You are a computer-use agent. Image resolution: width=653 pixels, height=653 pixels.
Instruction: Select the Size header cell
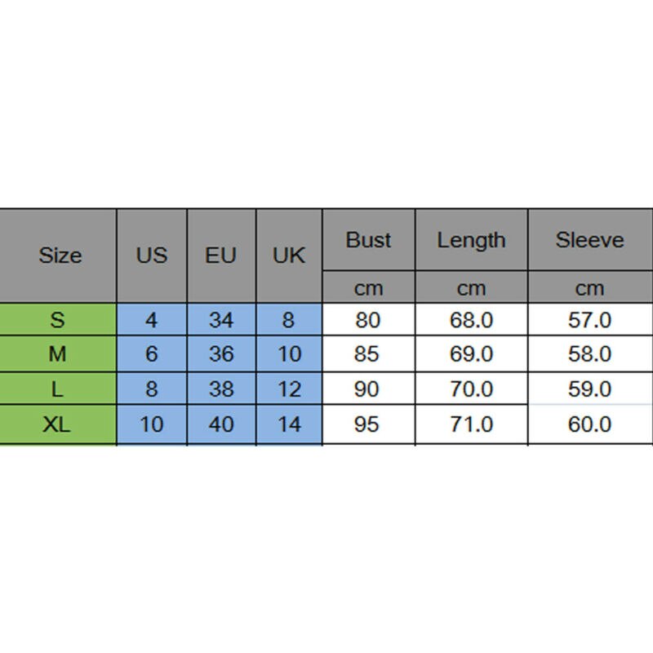pyautogui.click(x=58, y=255)
